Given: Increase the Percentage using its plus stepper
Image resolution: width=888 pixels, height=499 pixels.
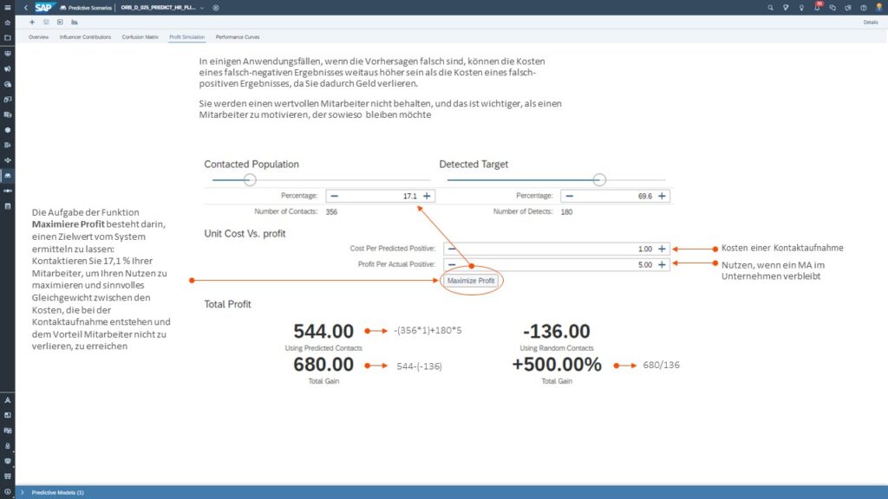Looking at the screenshot, I should click(427, 195).
